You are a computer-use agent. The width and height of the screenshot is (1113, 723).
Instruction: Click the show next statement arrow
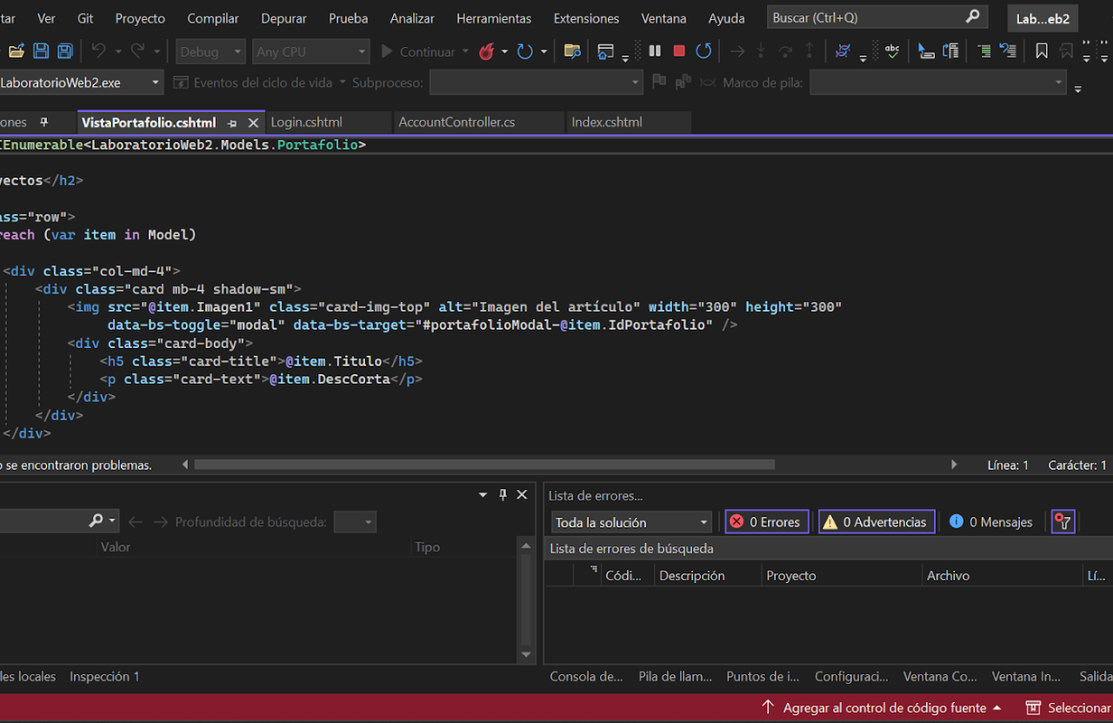coord(737,52)
